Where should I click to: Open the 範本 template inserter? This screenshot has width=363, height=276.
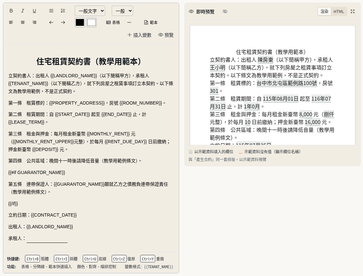coord(151,22)
